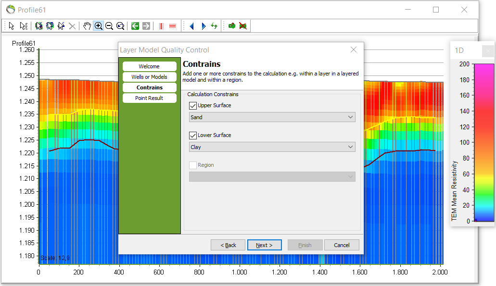Click the grey delete X tool

(72, 26)
